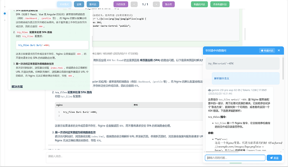Image resolution: width=288 pixels, height=167 pixels.
Task: Copy the nginx code block with 复制
Action: [136, 105]
